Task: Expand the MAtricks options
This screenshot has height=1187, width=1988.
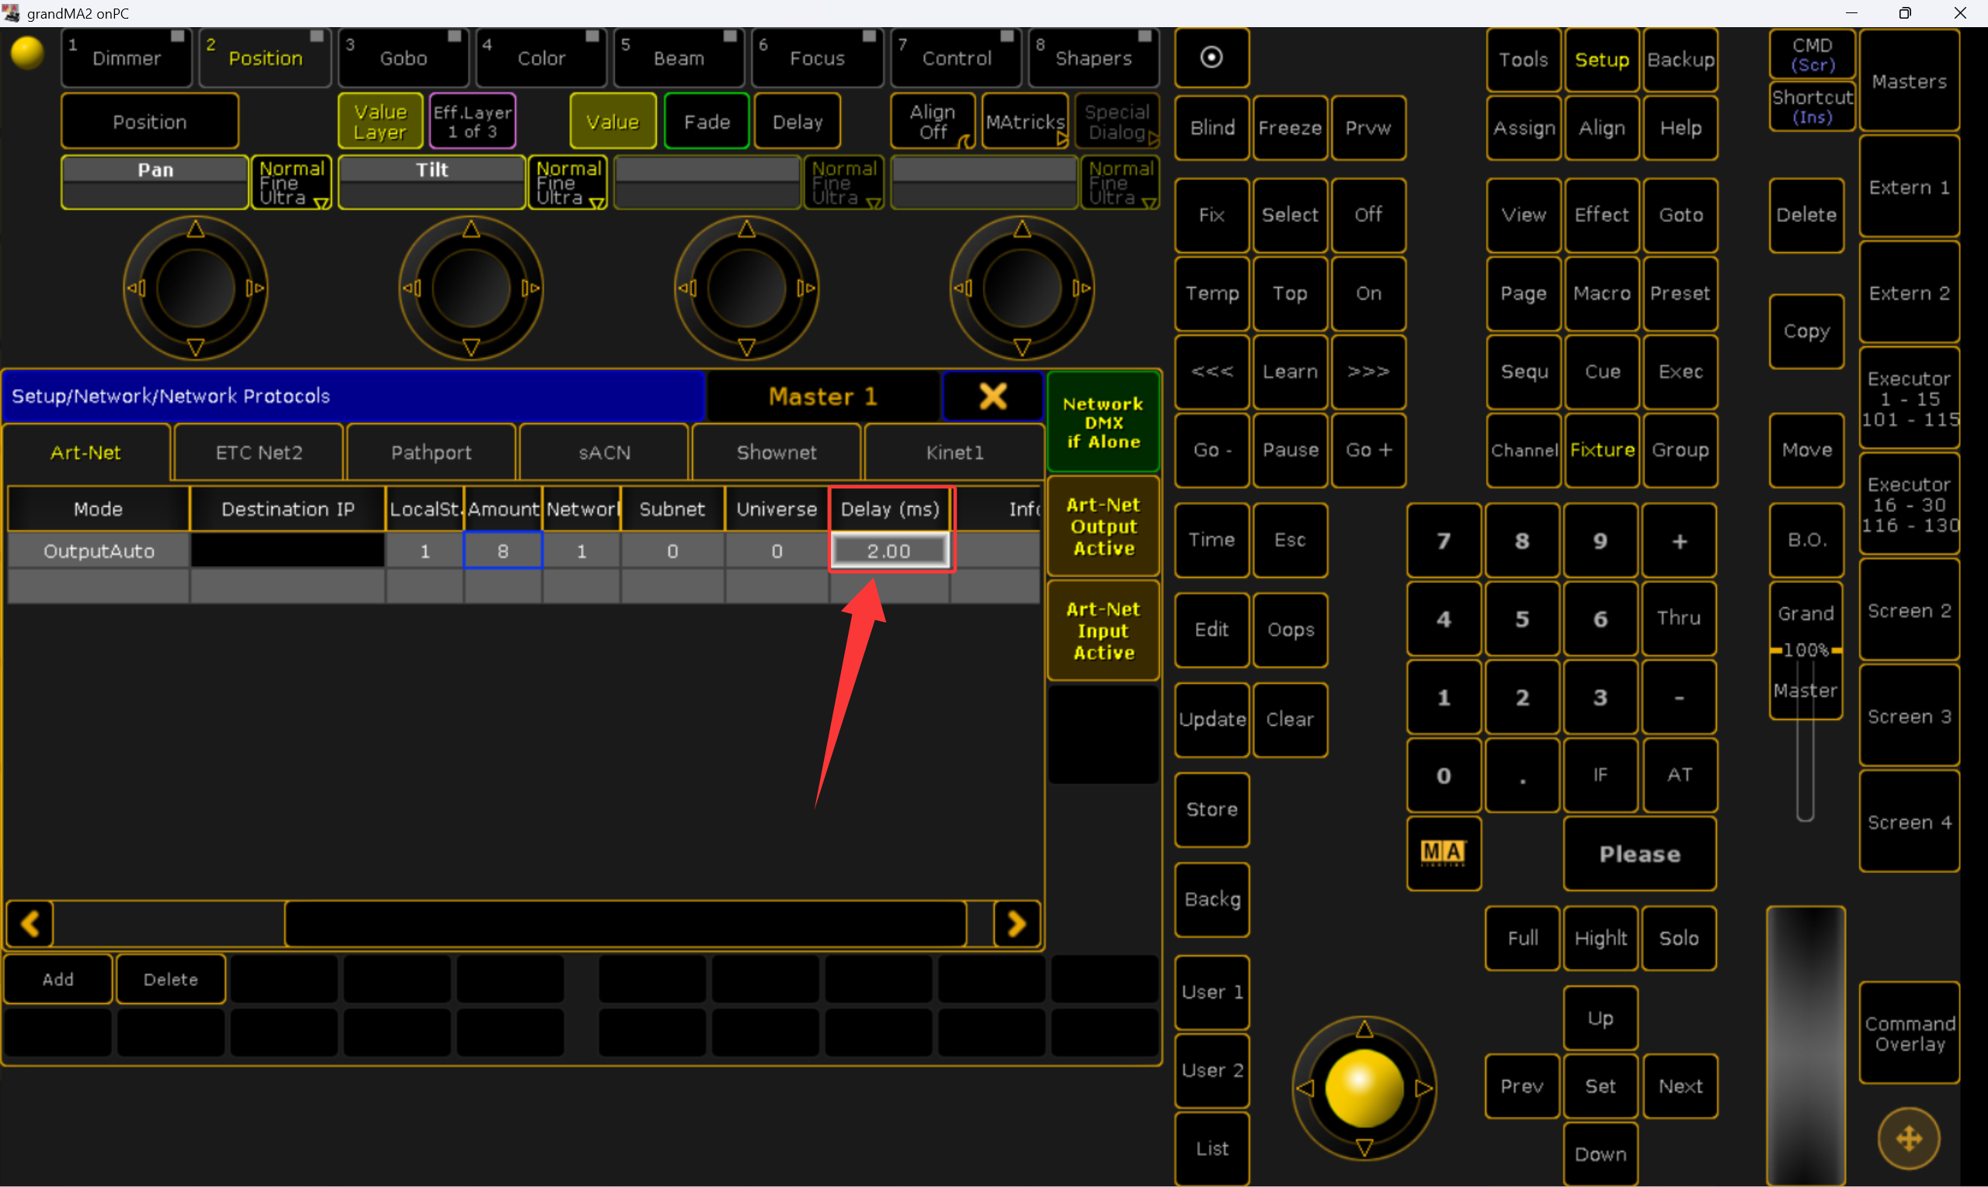Action: (x=1025, y=123)
